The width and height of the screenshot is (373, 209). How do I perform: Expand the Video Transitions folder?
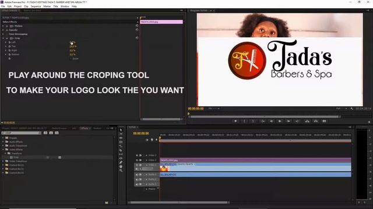[x=3, y=161]
